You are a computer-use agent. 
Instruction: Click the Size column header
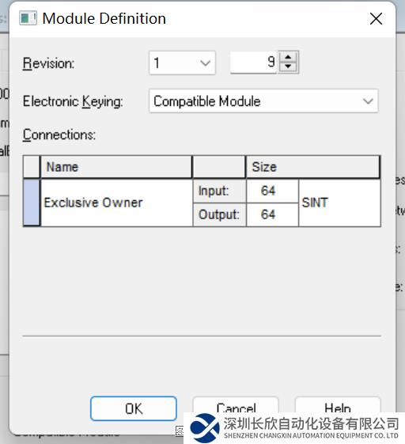[x=312, y=167]
